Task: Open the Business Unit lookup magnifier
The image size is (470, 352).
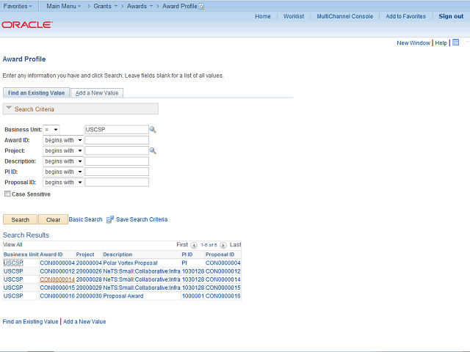Action: point(153,130)
